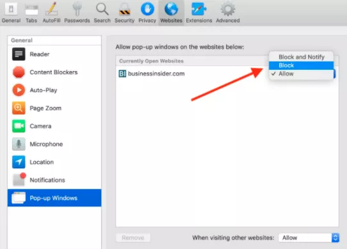Click the General sidebar section header
The width and height of the screenshot is (347, 249).
click(22, 40)
